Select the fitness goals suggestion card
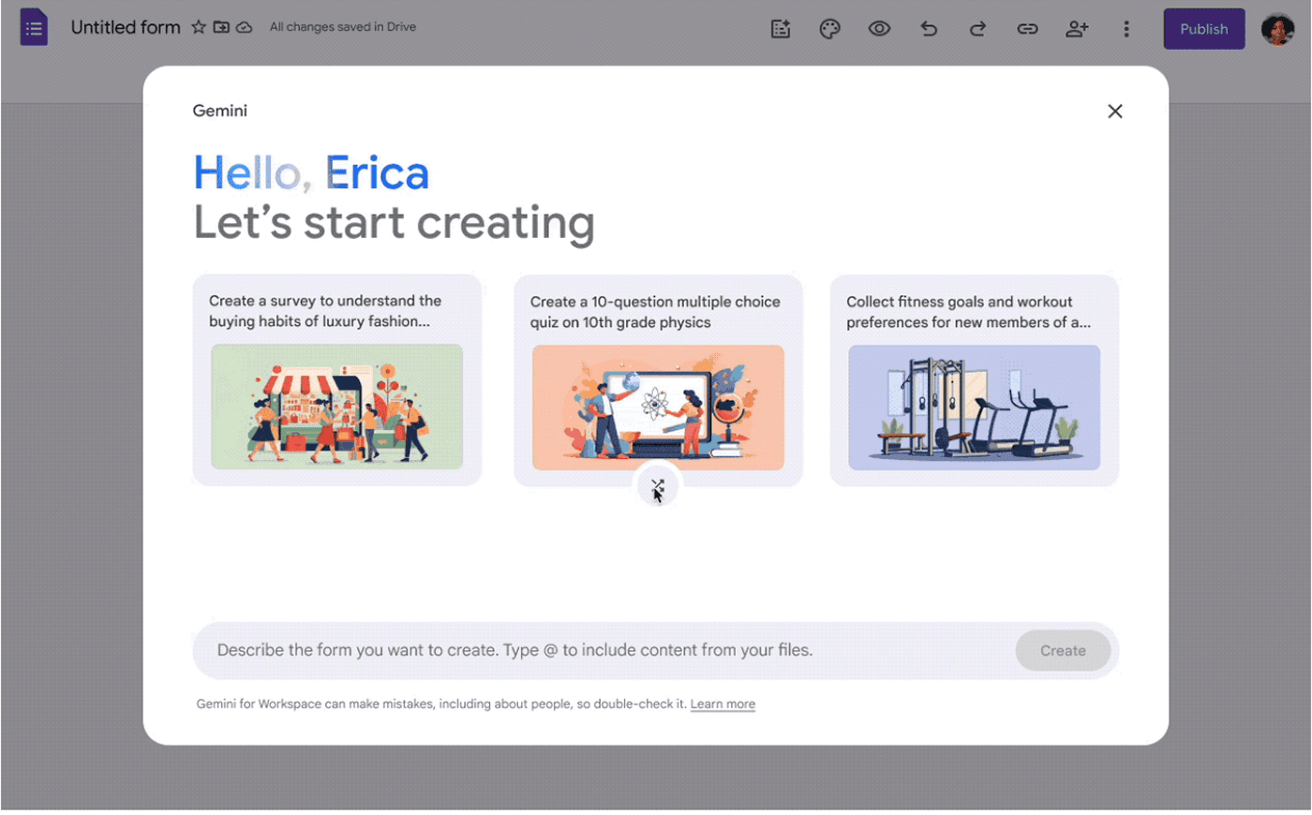The image size is (1312, 815). click(x=975, y=380)
